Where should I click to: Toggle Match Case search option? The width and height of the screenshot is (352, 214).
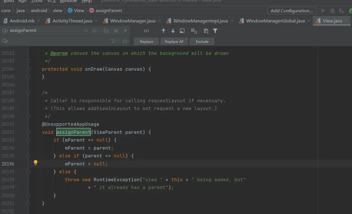click(106, 31)
